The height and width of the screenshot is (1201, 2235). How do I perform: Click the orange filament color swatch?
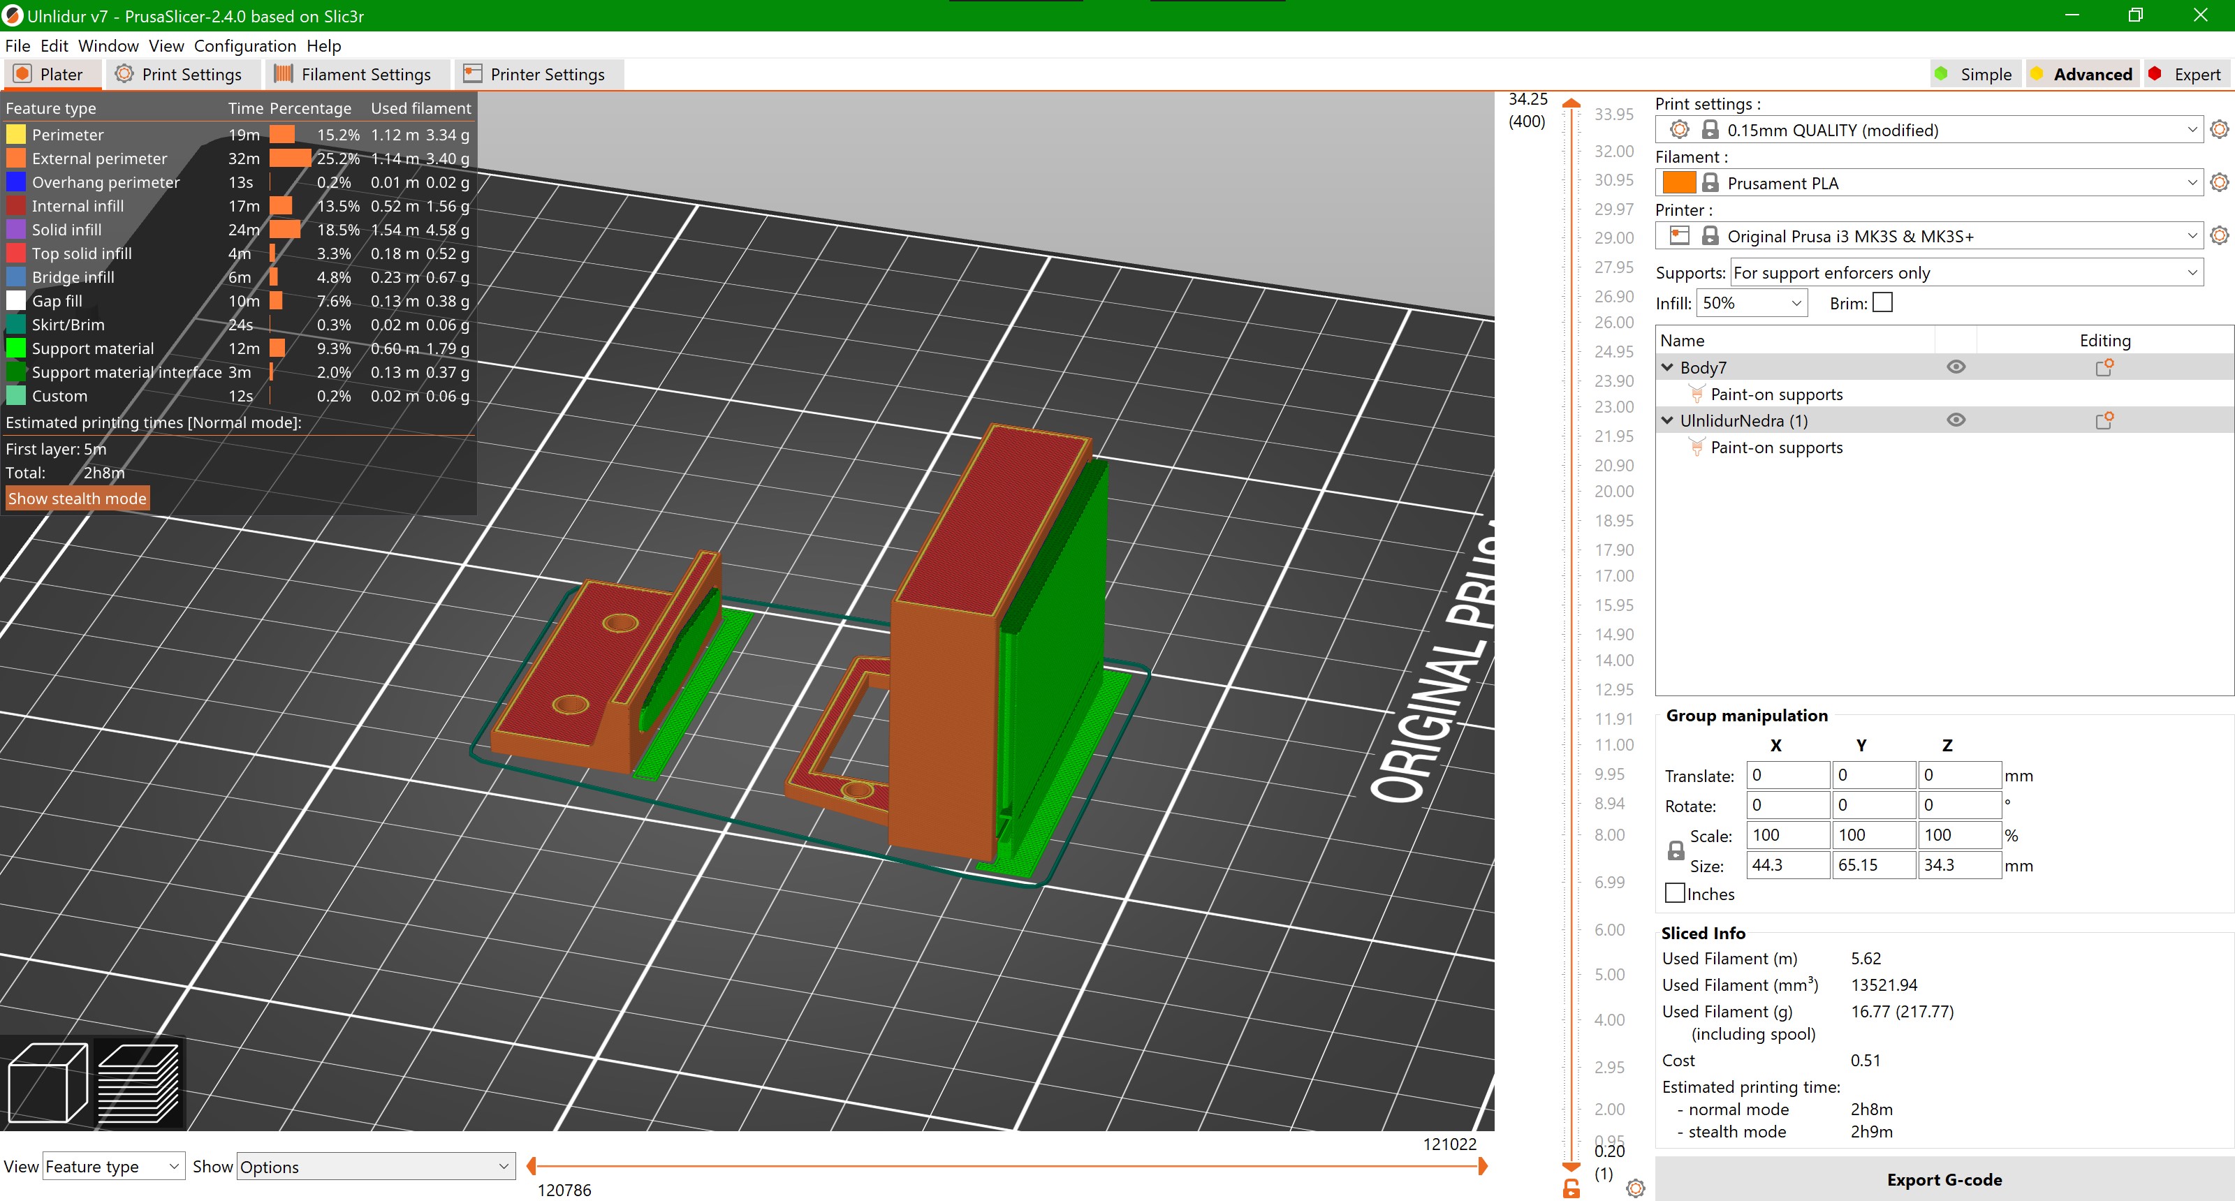point(1679,182)
